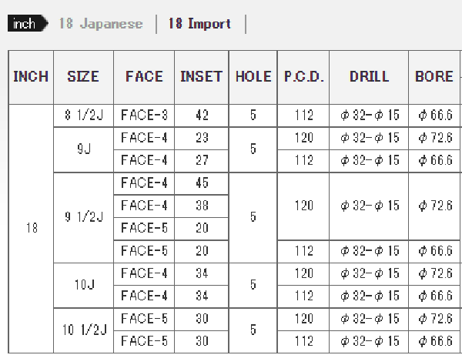Click the 8 1/2J size cell
Screen dimensions: 462x355
[x=83, y=116]
